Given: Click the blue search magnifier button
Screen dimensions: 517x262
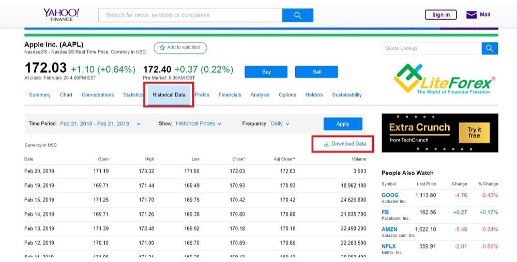Looking at the screenshot, I should pos(298,15).
